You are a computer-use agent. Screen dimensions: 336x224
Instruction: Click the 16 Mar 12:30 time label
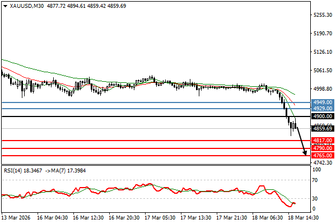87,217
